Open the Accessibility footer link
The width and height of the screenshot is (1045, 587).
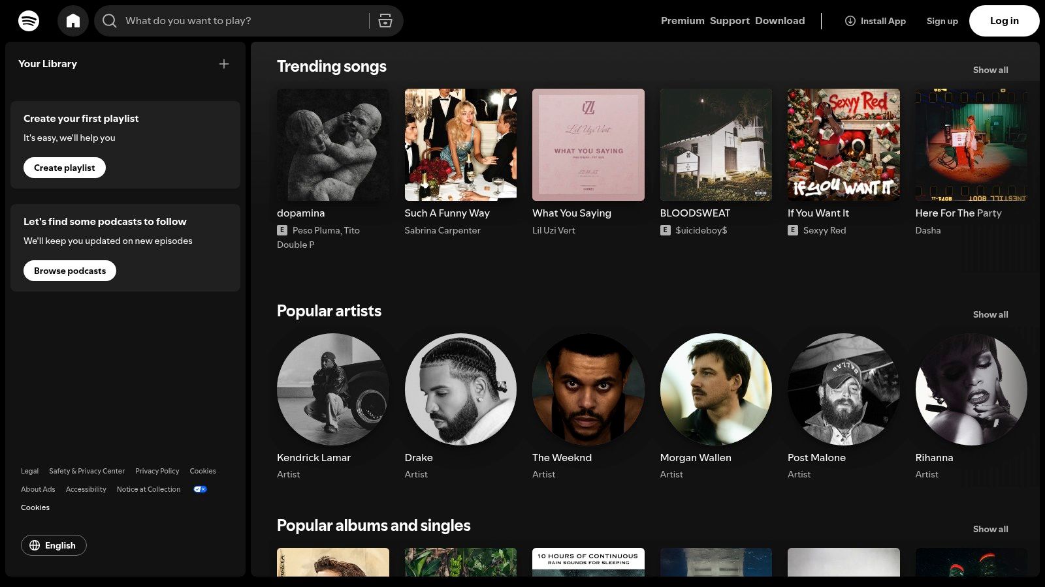point(86,489)
